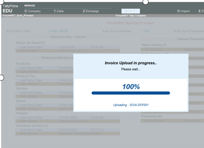Click the time 12:56:36 in Retailer row
The height and width of the screenshot is (148, 204).
[97, 117]
